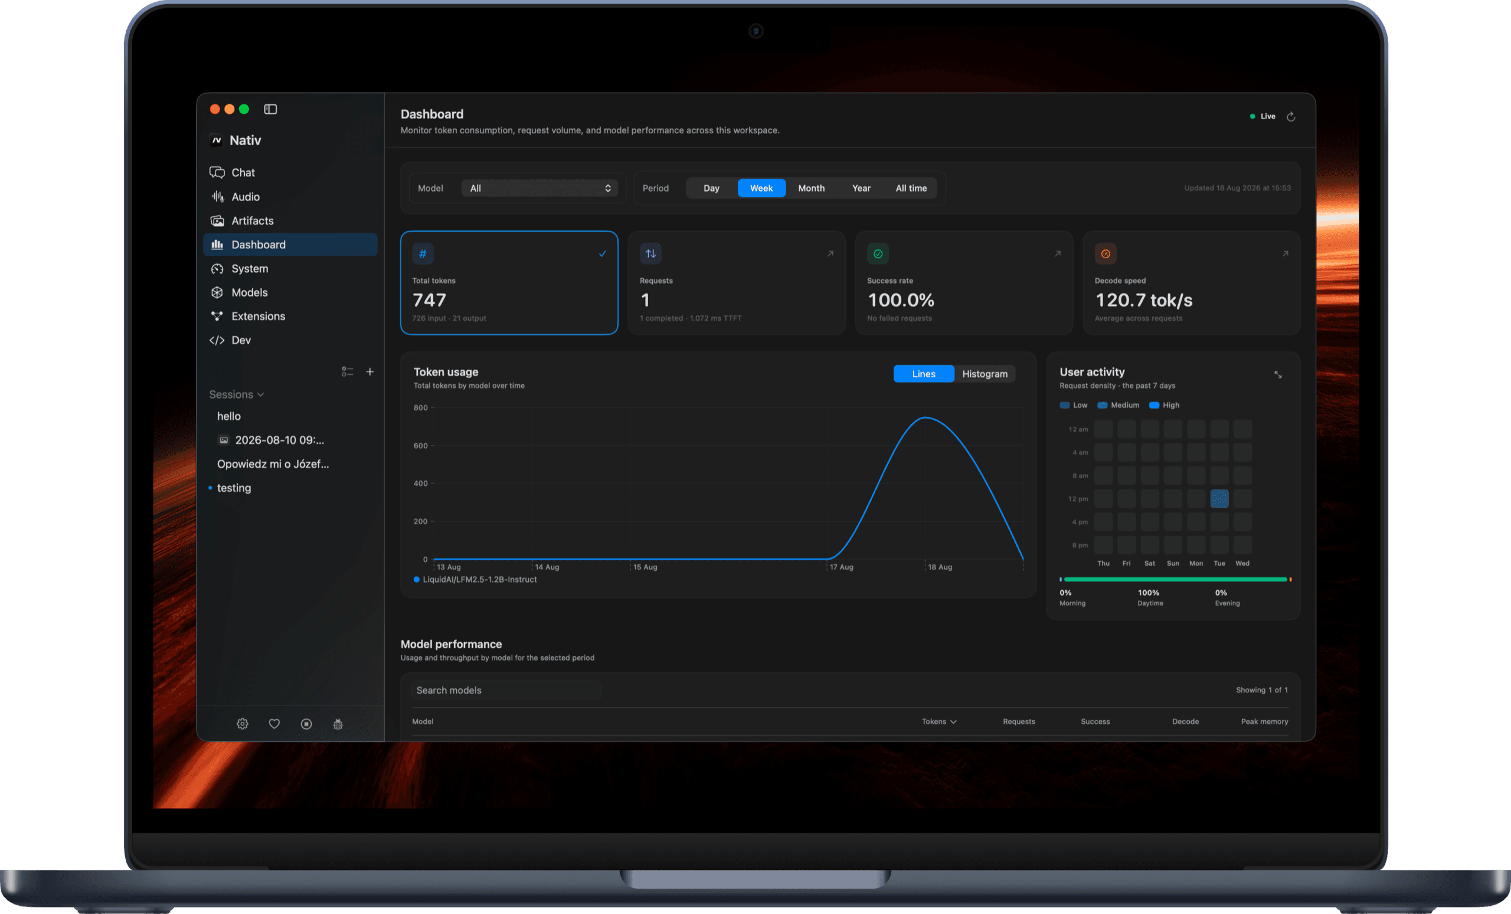The height and width of the screenshot is (914, 1511).
Task: Select Dashboard in the sidebar
Action: coord(289,245)
